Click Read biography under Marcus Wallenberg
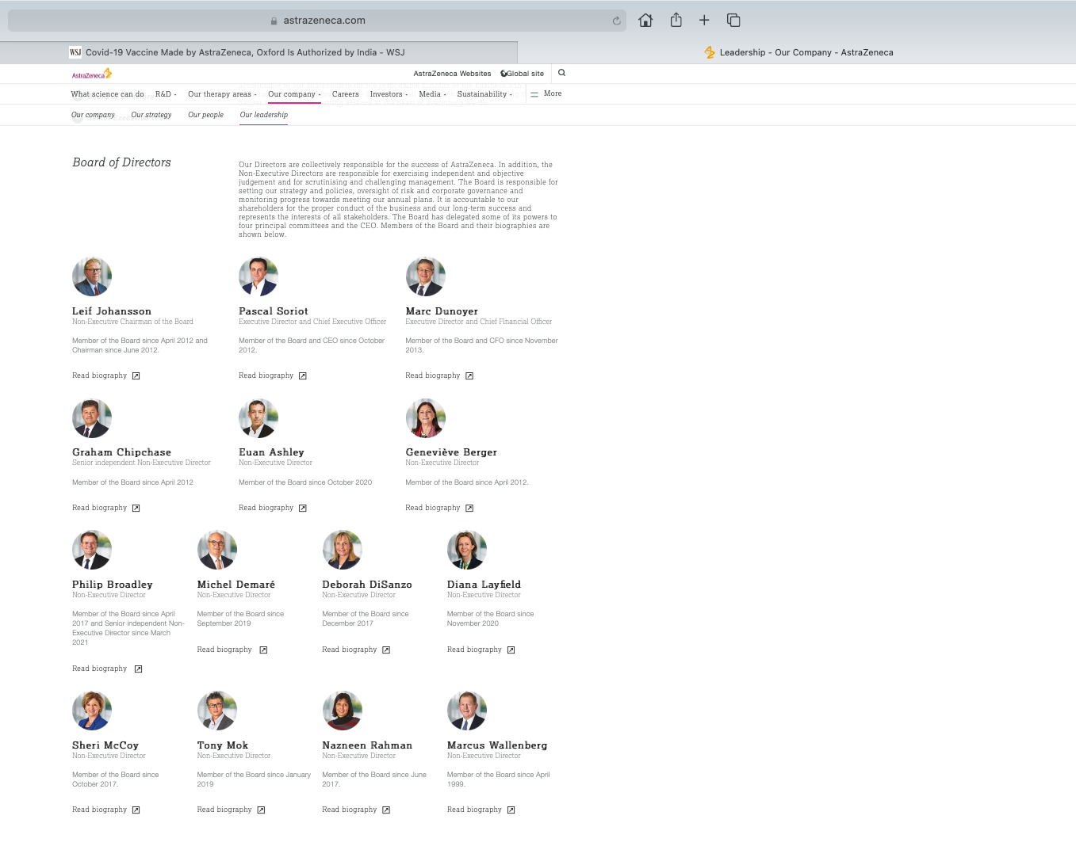The image size is (1076, 846). (474, 810)
